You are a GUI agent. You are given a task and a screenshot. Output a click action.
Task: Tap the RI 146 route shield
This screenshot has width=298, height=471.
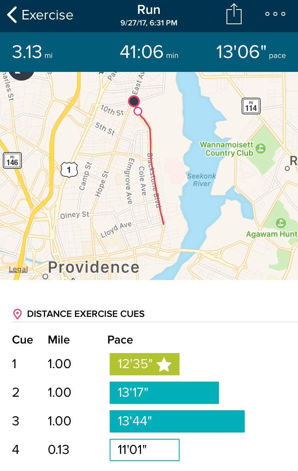[12, 160]
